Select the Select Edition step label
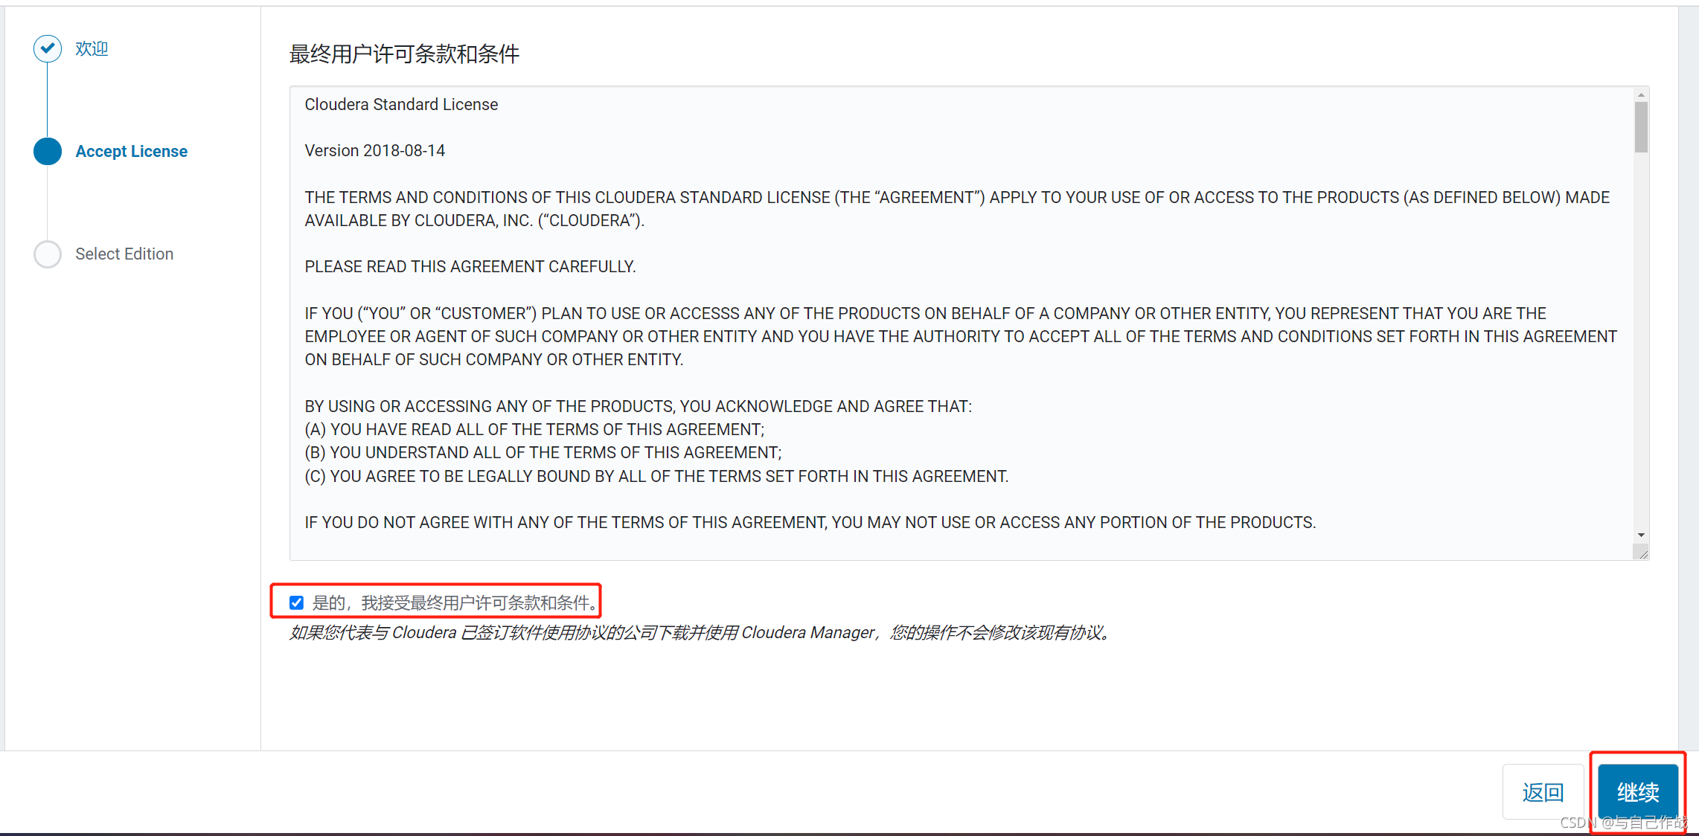 coord(124,254)
